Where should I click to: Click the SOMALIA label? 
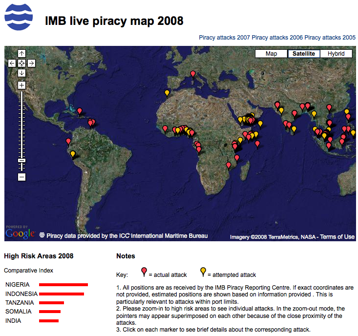point(18,312)
